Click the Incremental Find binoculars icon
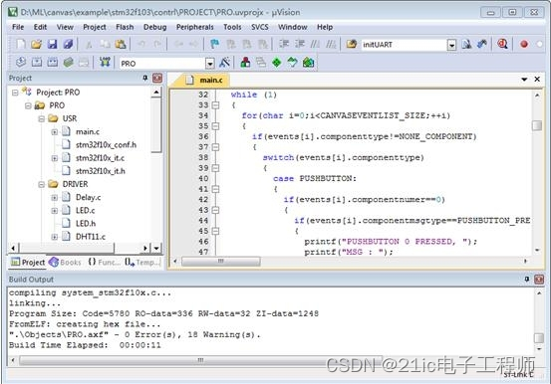Viewport: 551px width, 384px height. click(x=482, y=44)
